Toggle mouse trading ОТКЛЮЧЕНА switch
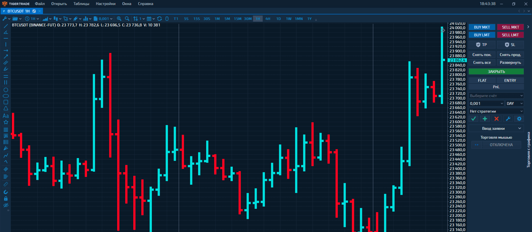Image resolution: width=532 pixels, height=232 pixels. (496, 145)
